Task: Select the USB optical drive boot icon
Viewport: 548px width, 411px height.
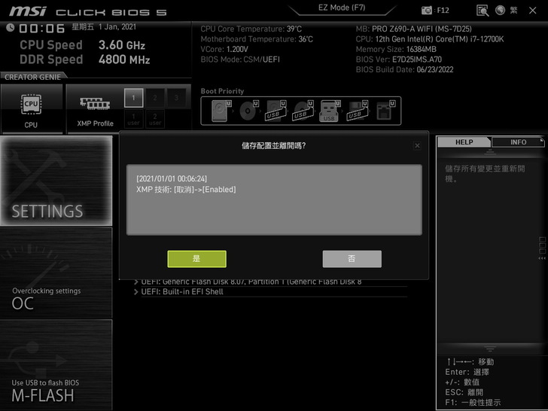Action: [303, 111]
